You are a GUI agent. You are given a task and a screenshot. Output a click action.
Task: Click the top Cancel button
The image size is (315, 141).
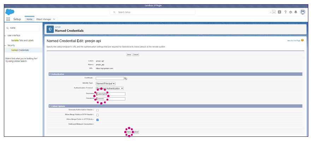click(x=136, y=54)
